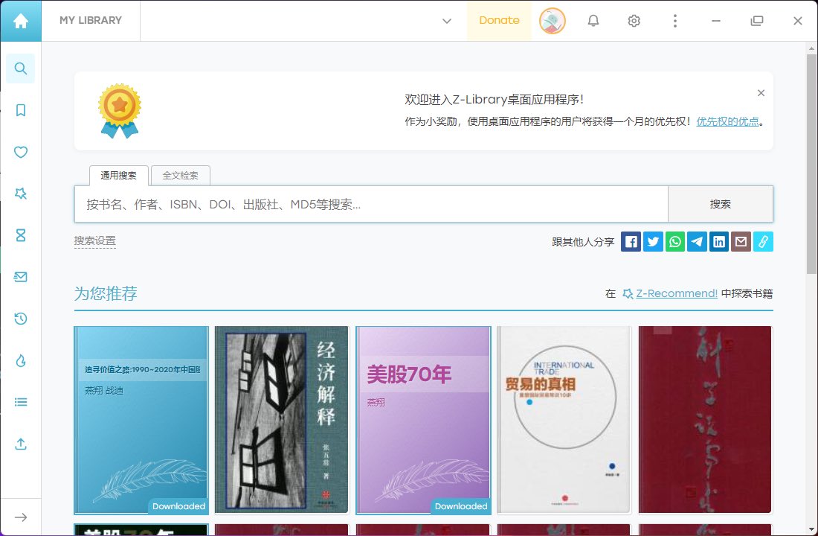Open the home icon in sidebar
The height and width of the screenshot is (536, 818).
[x=21, y=21]
